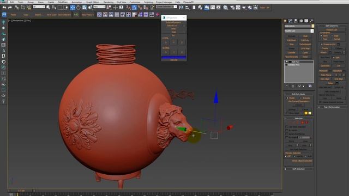Click Configure Modifier Sets icon below stack
Screen dimensions: 349x196
[310, 86]
